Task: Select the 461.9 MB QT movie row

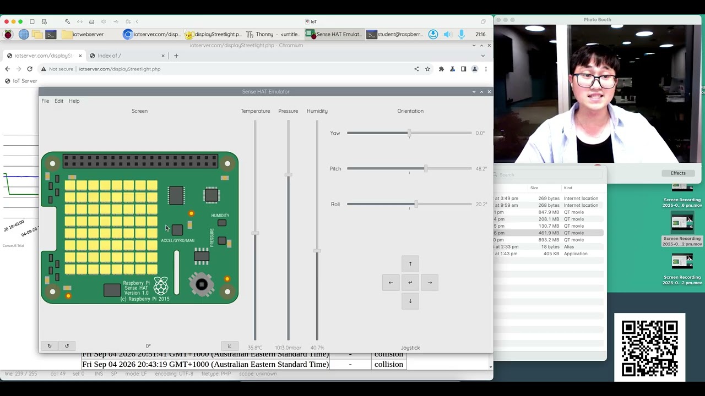Action: click(549, 233)
